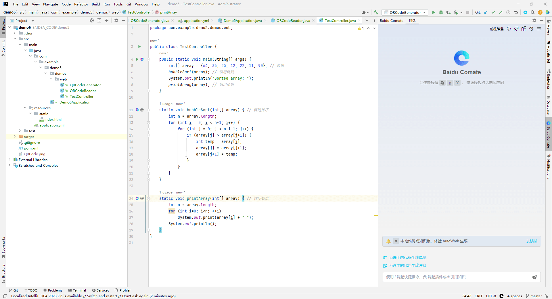The width and height of the screenshot is (552, 299).
Task: Toggle the Maven tool window stripe button
Action: (x=549, y=27)
